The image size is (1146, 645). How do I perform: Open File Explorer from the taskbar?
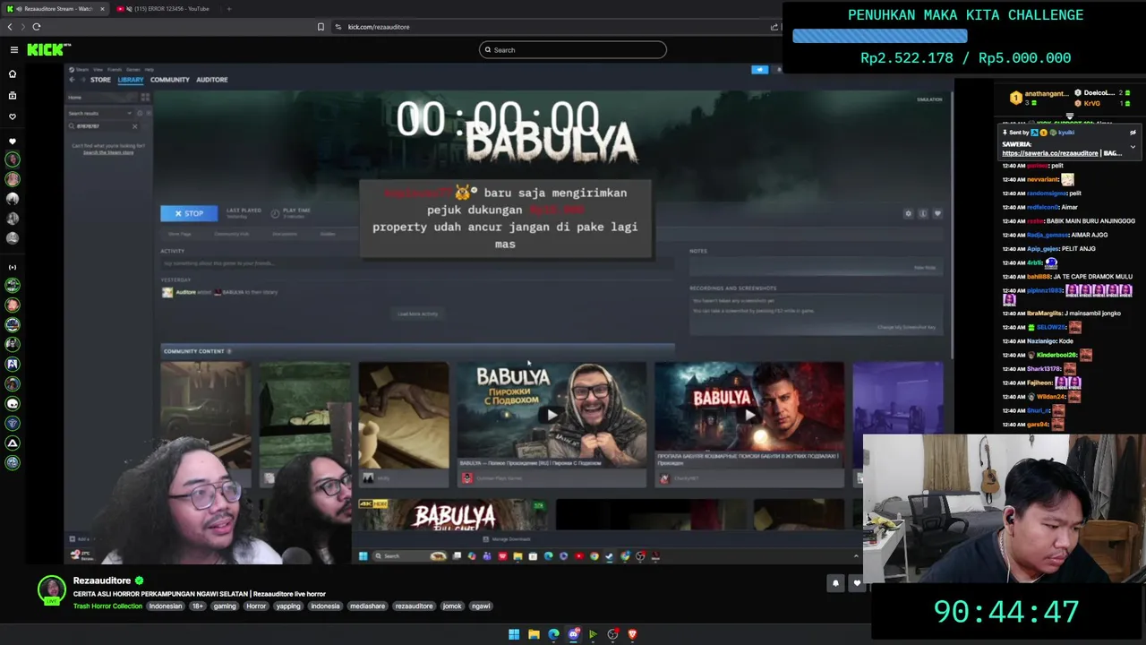(x=534, y=634)
